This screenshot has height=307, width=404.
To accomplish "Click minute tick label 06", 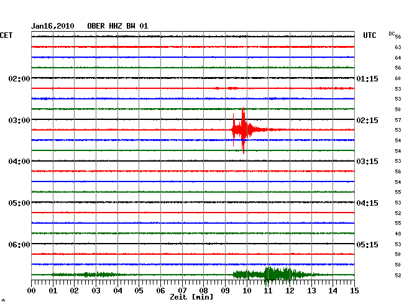I will pos(160,291).
